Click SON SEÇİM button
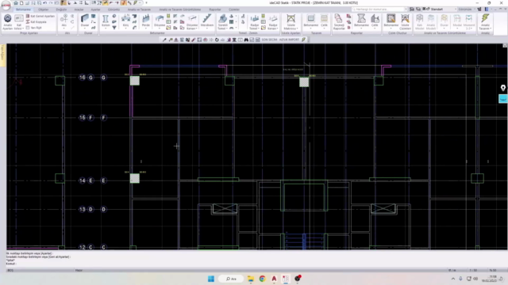The width and height of the screenshot is (508, 285). click(269, 40)
